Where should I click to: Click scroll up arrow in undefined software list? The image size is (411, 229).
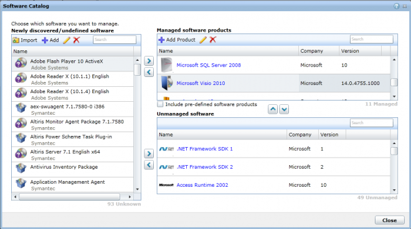click(x=138, y=60)
